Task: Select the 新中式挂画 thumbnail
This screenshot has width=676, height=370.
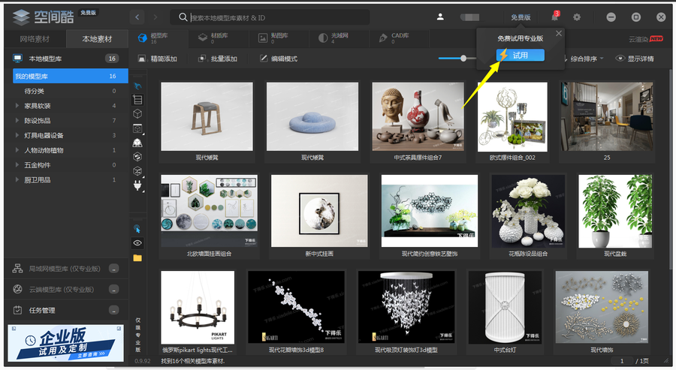Action: [x=319, y=211]
